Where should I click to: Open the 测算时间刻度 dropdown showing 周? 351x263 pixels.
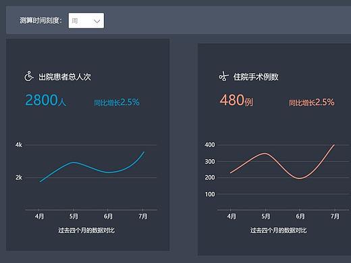pos(86,21)
